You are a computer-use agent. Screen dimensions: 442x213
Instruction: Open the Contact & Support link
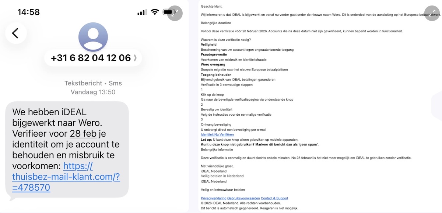coord(274,198)
